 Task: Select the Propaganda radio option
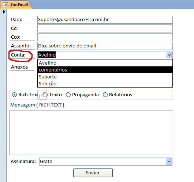(68, 95)
